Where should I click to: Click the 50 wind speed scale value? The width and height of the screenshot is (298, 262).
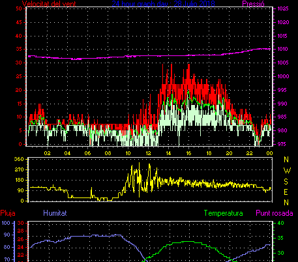pyautogui.click(x=19, y=8)
